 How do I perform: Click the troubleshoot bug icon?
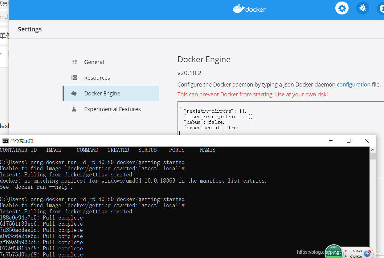(x=362, y=8)
